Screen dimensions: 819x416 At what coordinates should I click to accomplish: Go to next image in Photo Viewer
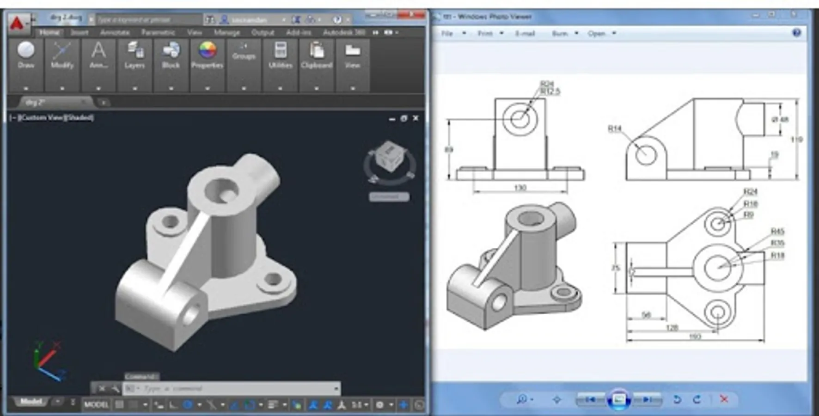(x=648, y=399)
